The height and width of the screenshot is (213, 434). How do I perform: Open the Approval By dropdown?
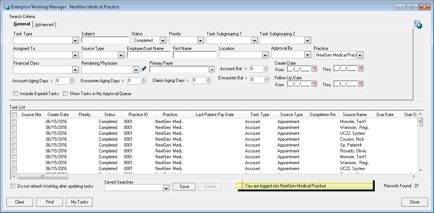tap(307, 55)
